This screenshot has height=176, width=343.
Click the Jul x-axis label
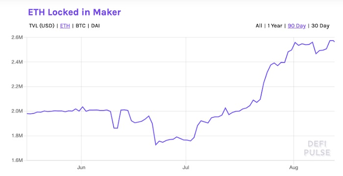tap(186, 168)
